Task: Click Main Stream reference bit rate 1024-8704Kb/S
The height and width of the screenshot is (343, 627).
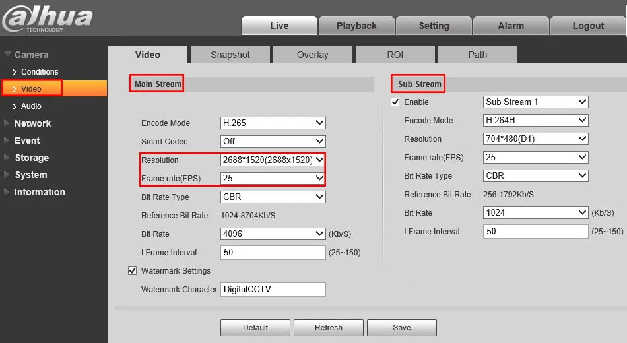Action: click(x=248, y=216)
